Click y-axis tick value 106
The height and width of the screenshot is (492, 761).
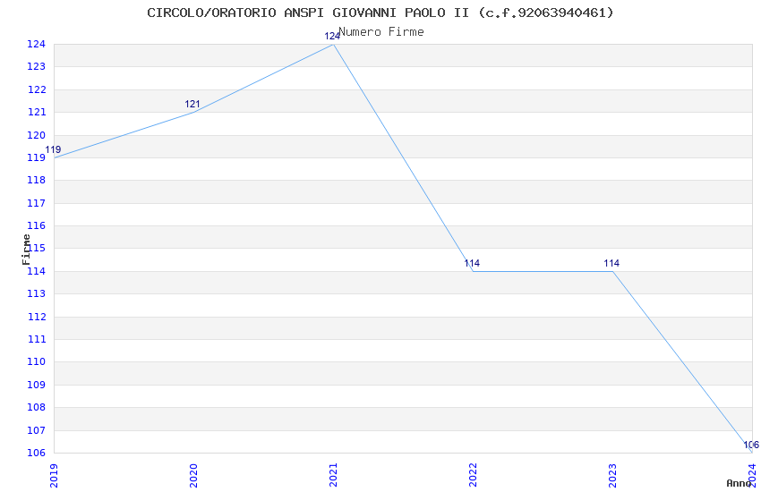pos(37,453)
